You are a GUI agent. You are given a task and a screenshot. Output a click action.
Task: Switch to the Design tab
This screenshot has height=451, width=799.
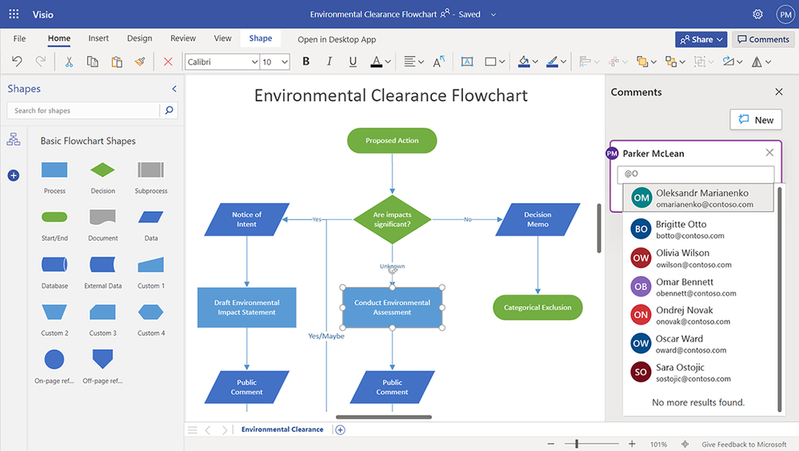coord(140,38)
